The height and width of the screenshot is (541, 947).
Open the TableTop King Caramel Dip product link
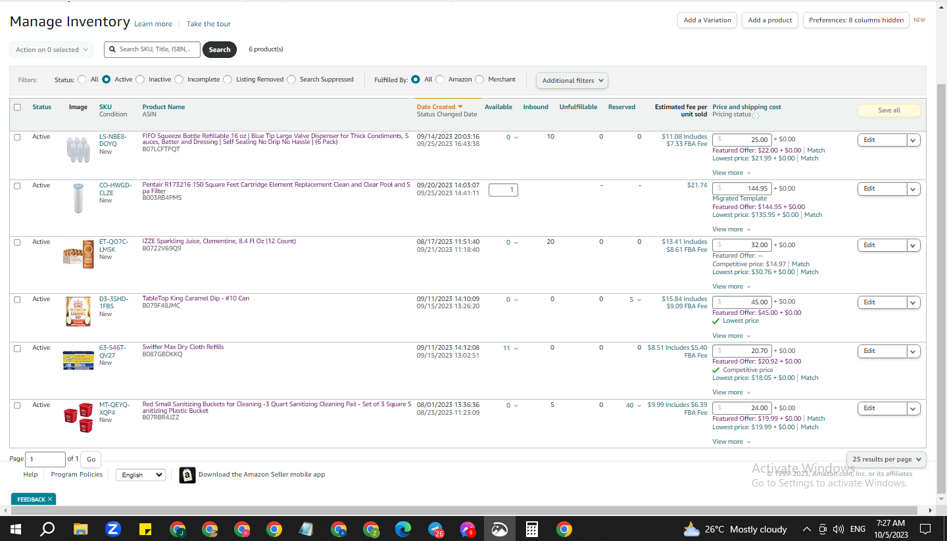196,298
